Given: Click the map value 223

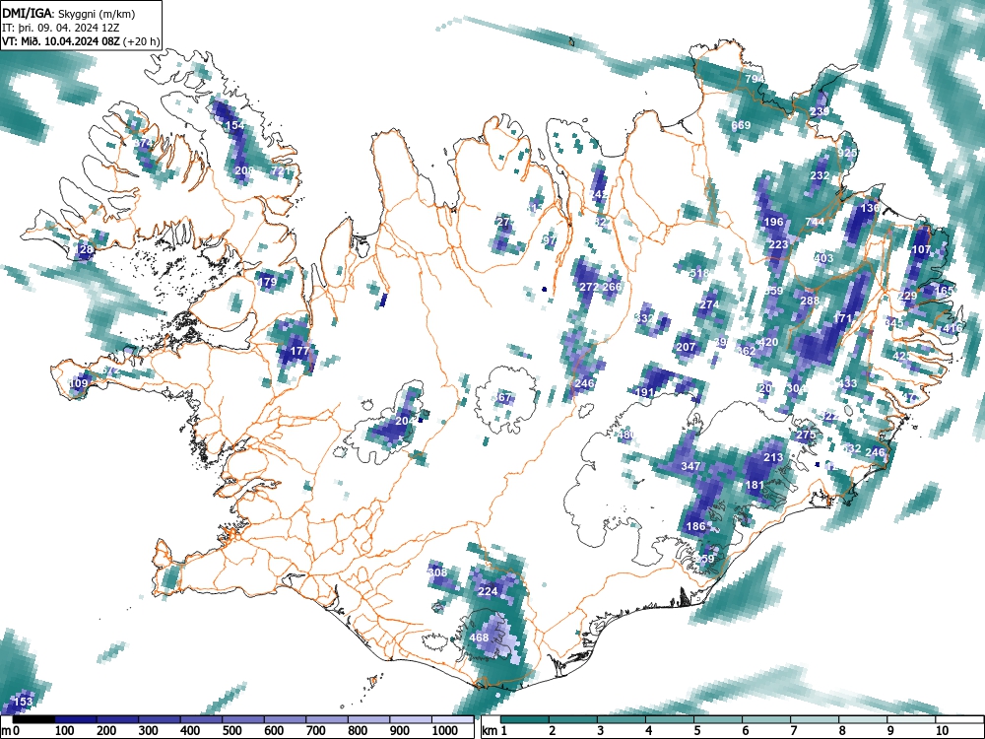Looking at the screenshot, I should point(778,244).
